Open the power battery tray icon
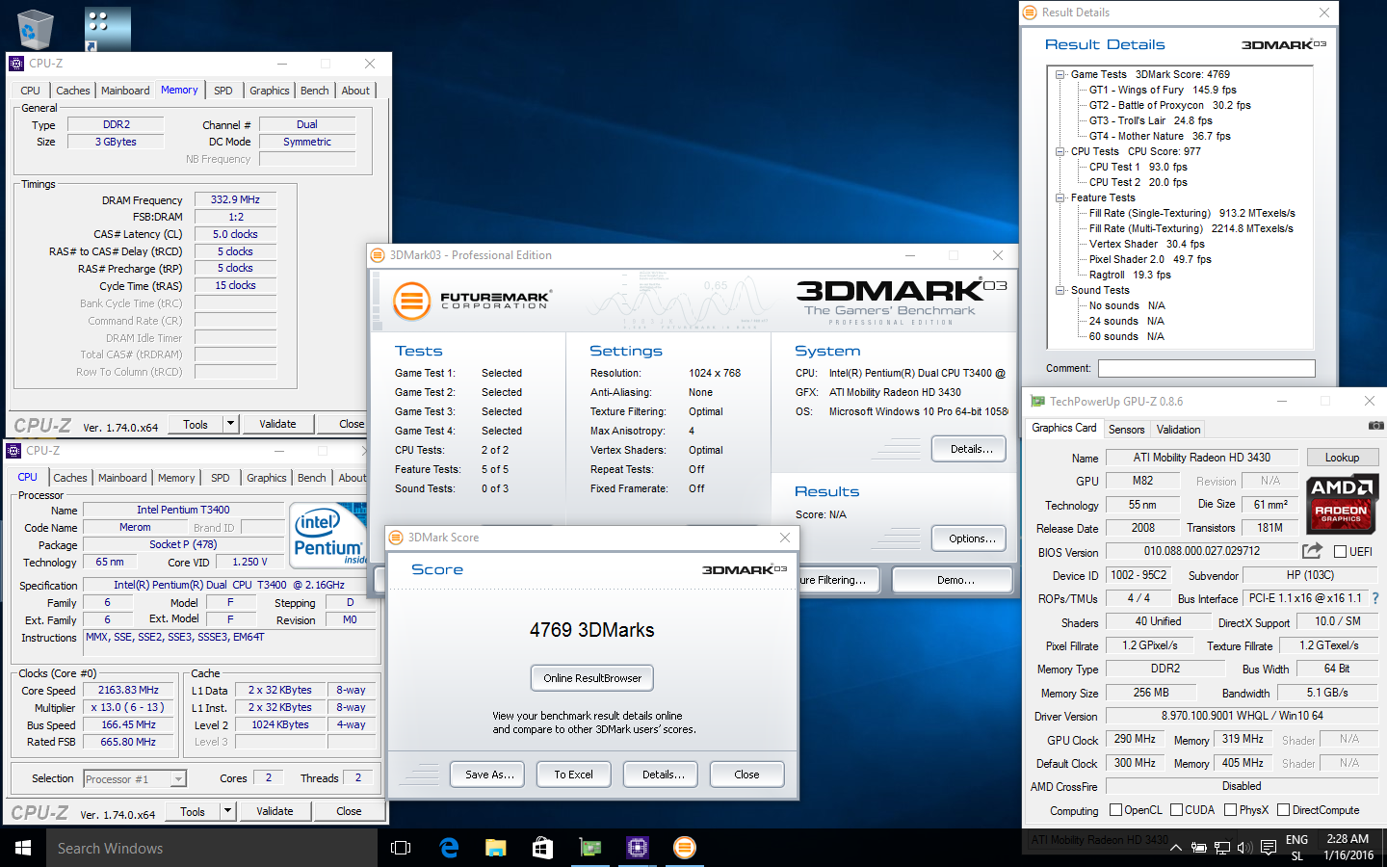 click(x=1199, y=848)
